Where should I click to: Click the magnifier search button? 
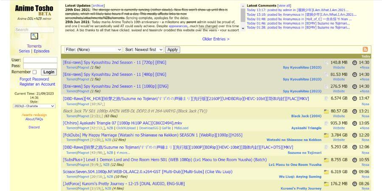coord(34,37)
